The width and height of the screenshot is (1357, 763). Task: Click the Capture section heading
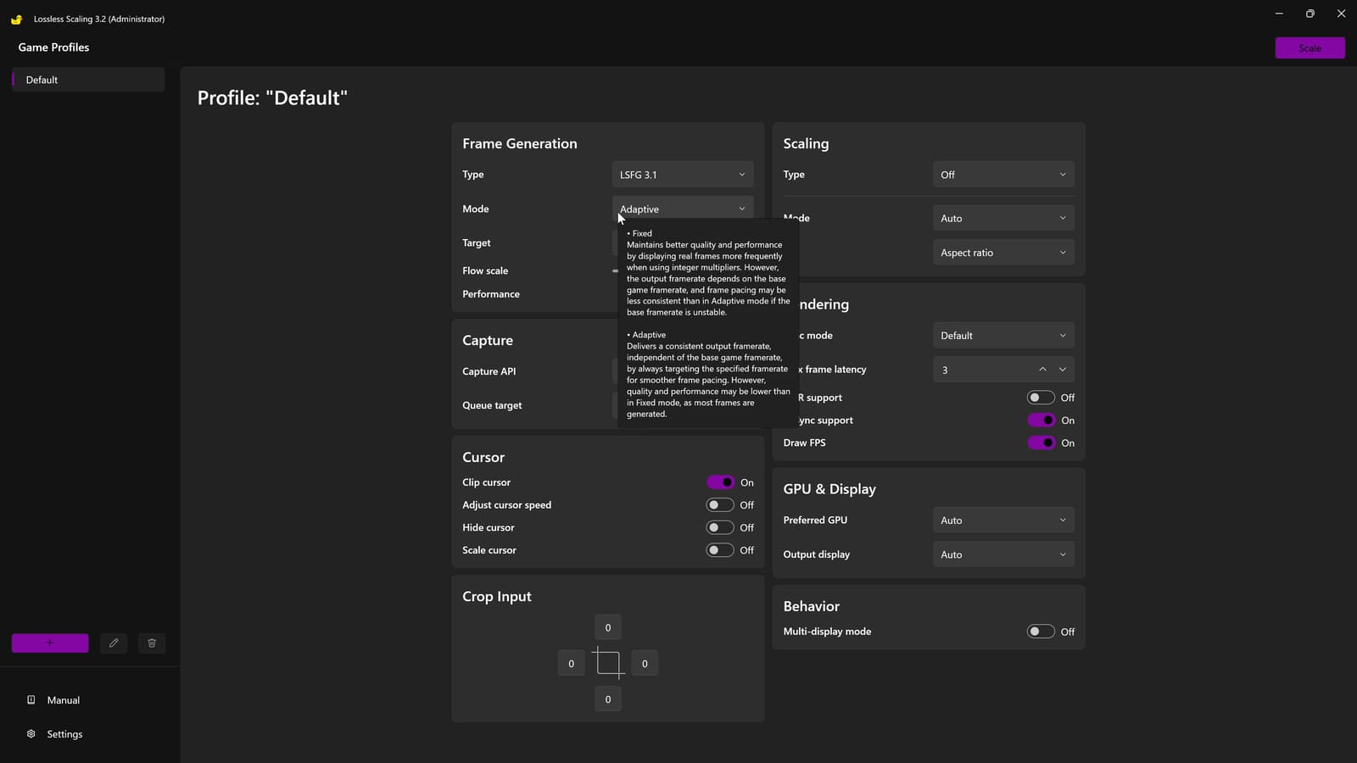pos(488,340)
